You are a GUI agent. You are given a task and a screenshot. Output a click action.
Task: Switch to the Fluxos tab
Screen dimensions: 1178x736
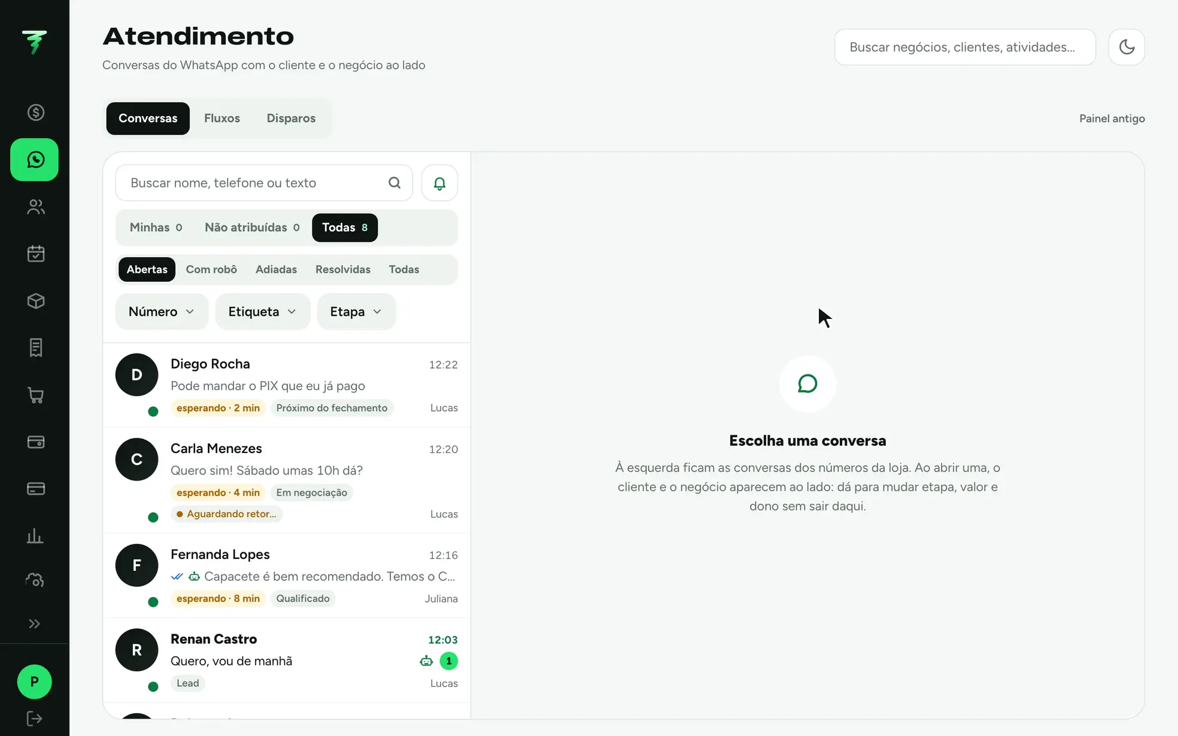point(222,118)
